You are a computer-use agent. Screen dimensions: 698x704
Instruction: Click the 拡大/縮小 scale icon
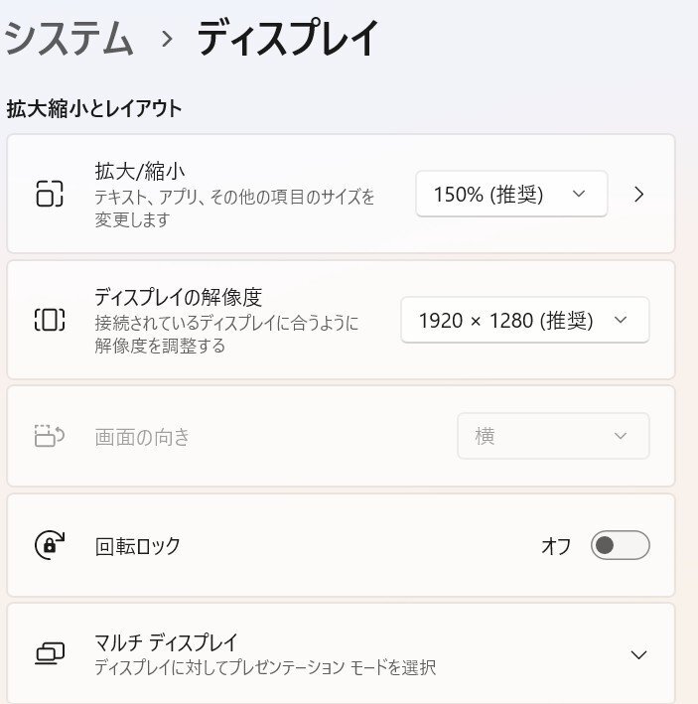[x=49, y=193]
